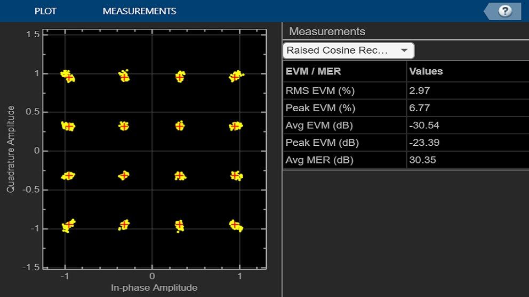Select the Avg MER (dB) row label

319,160
